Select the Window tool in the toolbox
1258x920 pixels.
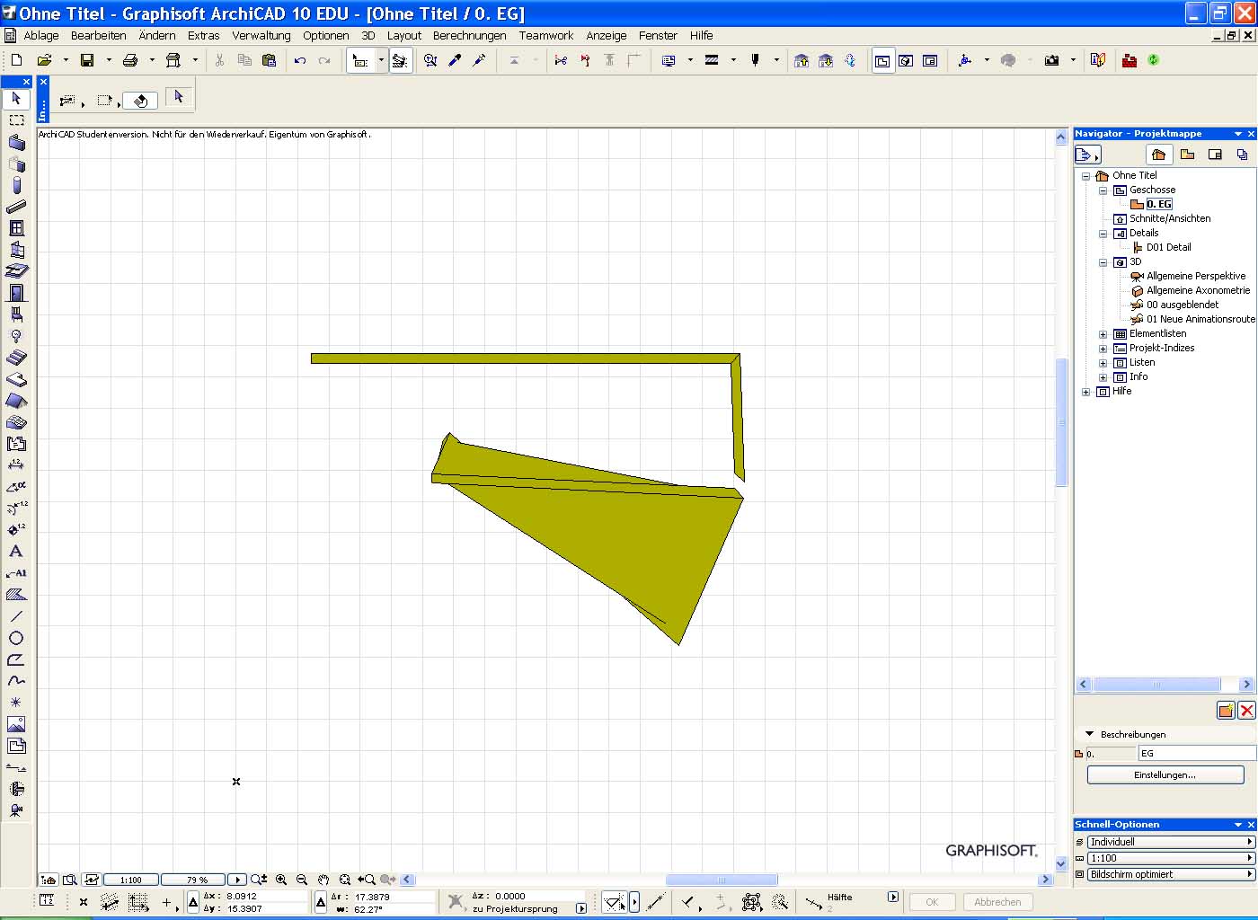coord(16,227)
